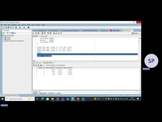The width and height of the screenshot is (162, 122).
Task: Open the Explain Plan dropdown arrow
Action: (40, 33)
